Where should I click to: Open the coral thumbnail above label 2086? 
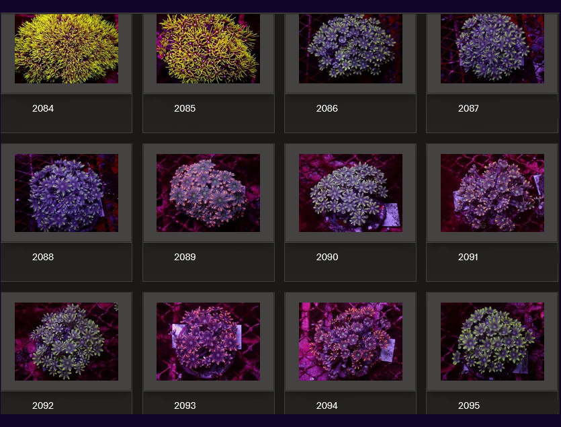[x=351, y=48]
